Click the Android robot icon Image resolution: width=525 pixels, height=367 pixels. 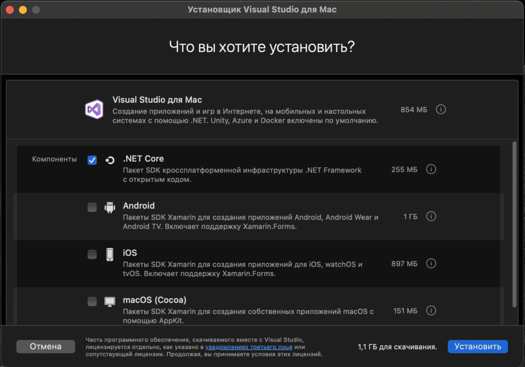110,207
